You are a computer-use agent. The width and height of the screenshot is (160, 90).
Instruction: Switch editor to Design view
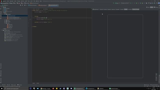pos(156,7)
